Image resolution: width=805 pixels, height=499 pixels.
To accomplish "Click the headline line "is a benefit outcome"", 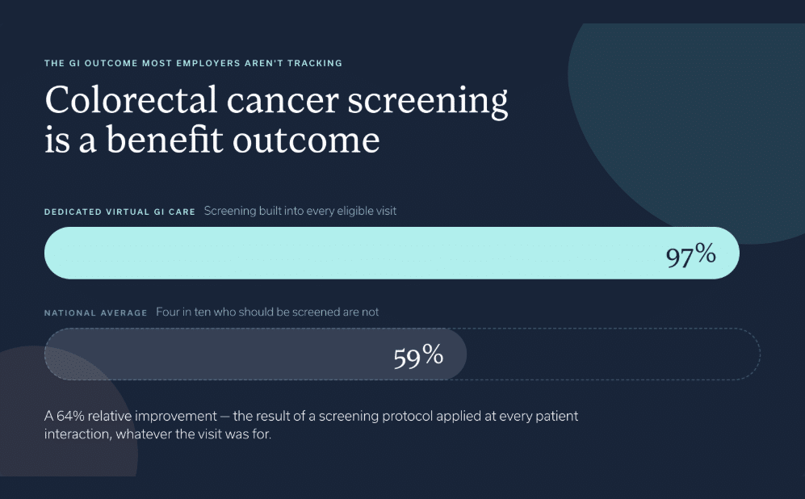I will 212,140.
